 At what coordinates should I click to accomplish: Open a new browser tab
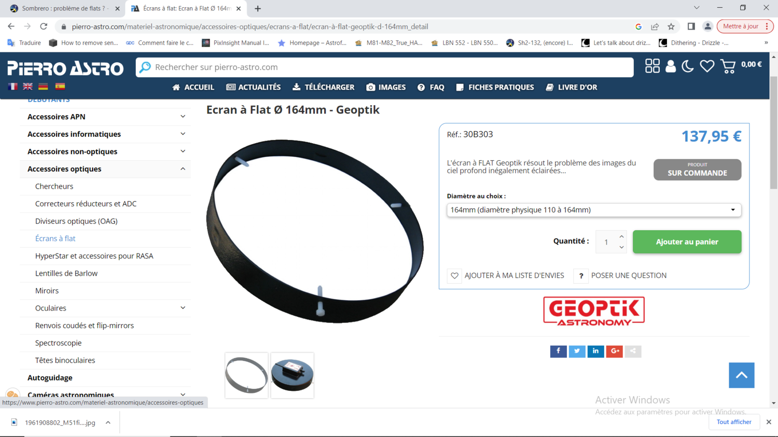point(258,8)
